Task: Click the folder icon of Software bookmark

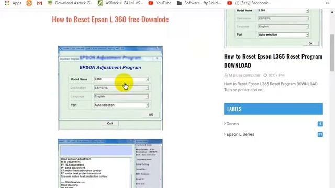Action: [179, 3]
